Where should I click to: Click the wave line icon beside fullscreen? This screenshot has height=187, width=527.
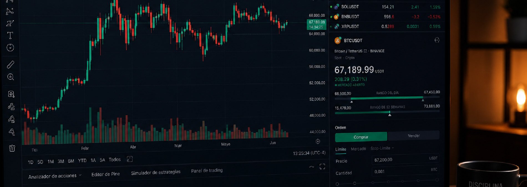312,167
